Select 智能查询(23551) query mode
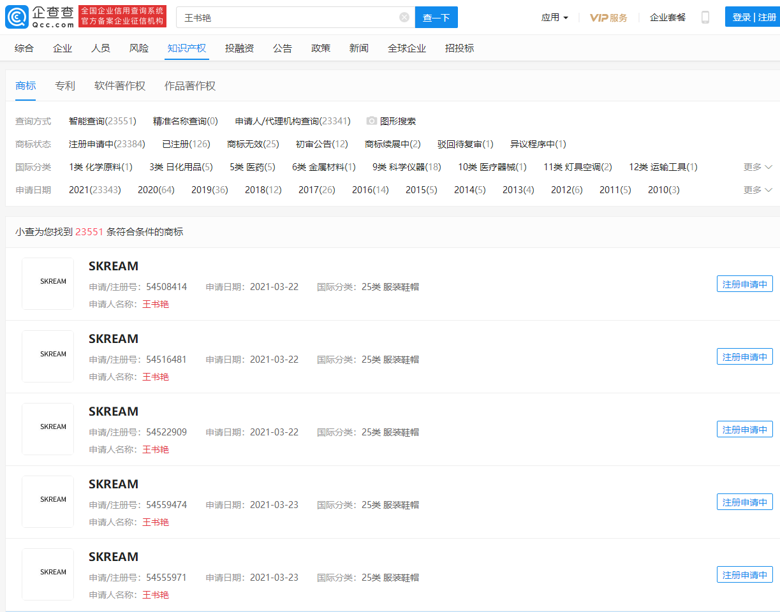Screen dimensions: 780x612 [103, 121]
